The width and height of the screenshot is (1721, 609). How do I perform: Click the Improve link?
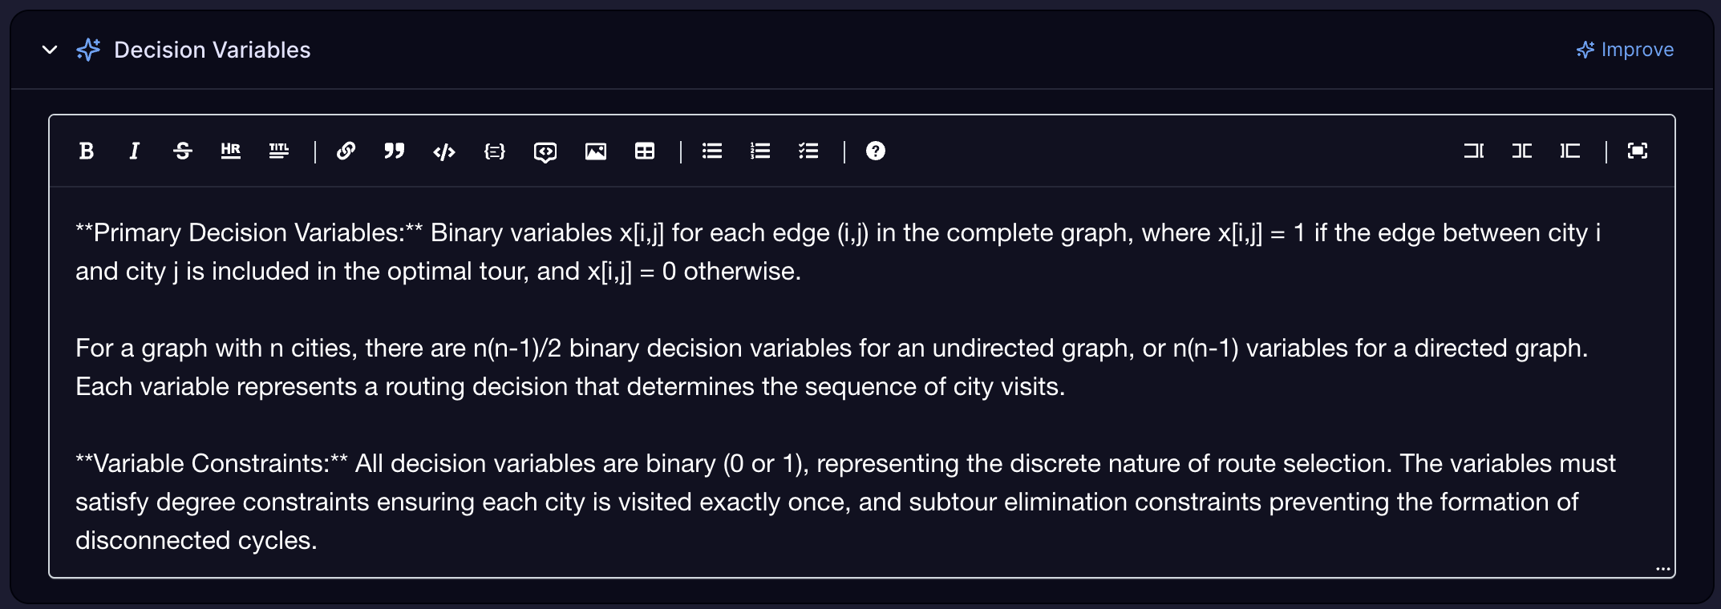(1623, 50)
